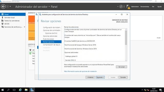Click the green status icon in AD DS tile
Image resolution: width=164 pixels, height=92 pixels.
30,53
